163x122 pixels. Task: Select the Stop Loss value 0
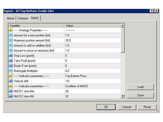(66, 56)
